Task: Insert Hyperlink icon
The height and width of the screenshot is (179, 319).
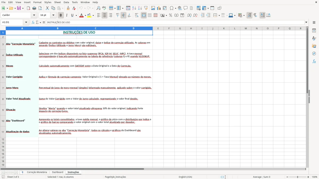Action: point(180,8)
